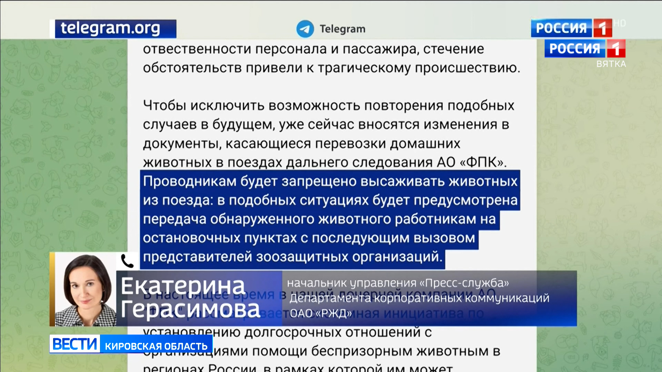
Task: Click highlighted line ending зоозащитных организаций
Action: point(292,257)
